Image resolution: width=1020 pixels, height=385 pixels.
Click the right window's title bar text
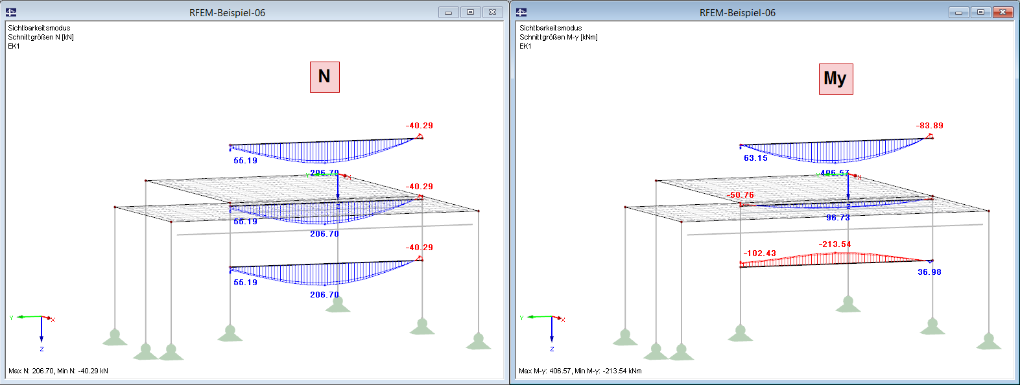pos(737,13)
